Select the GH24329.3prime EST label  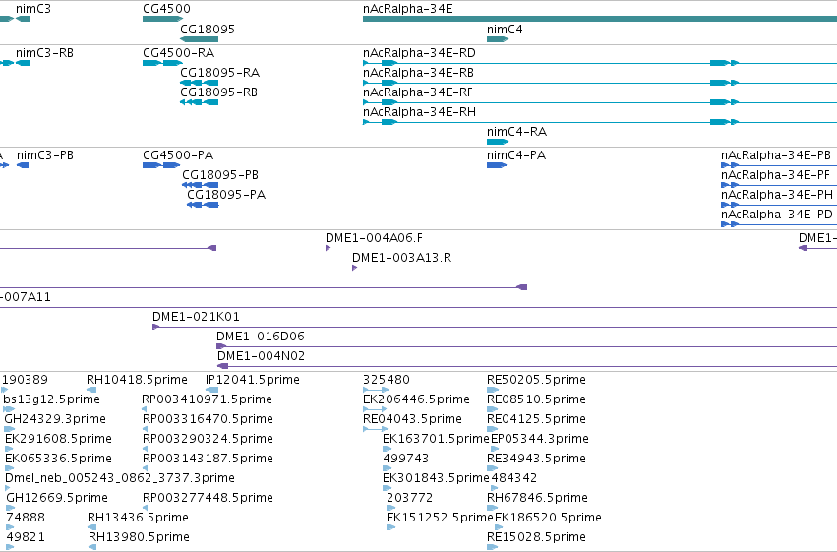[55, 419]
